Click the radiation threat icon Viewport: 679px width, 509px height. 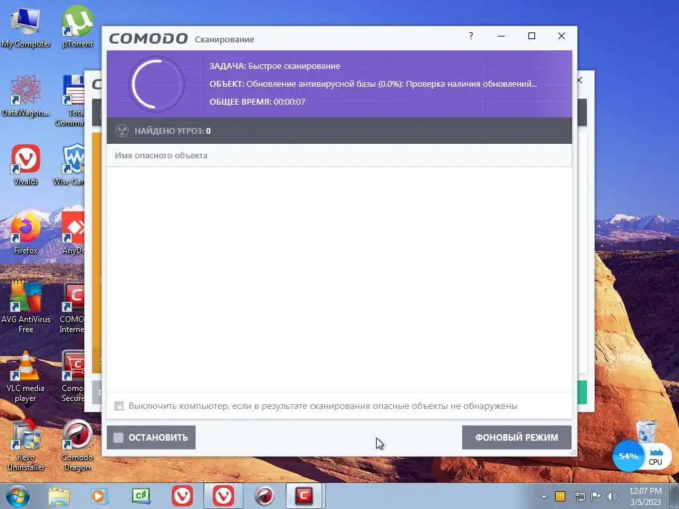click(122, 131)
